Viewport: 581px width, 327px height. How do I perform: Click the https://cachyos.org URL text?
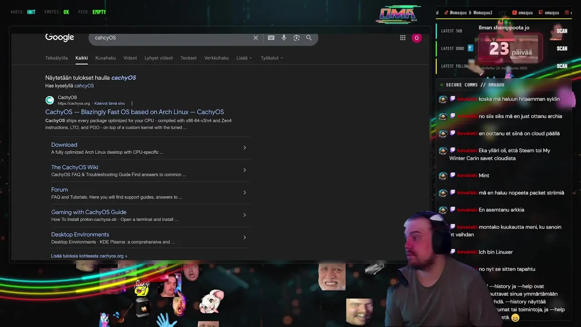[74, 104]
